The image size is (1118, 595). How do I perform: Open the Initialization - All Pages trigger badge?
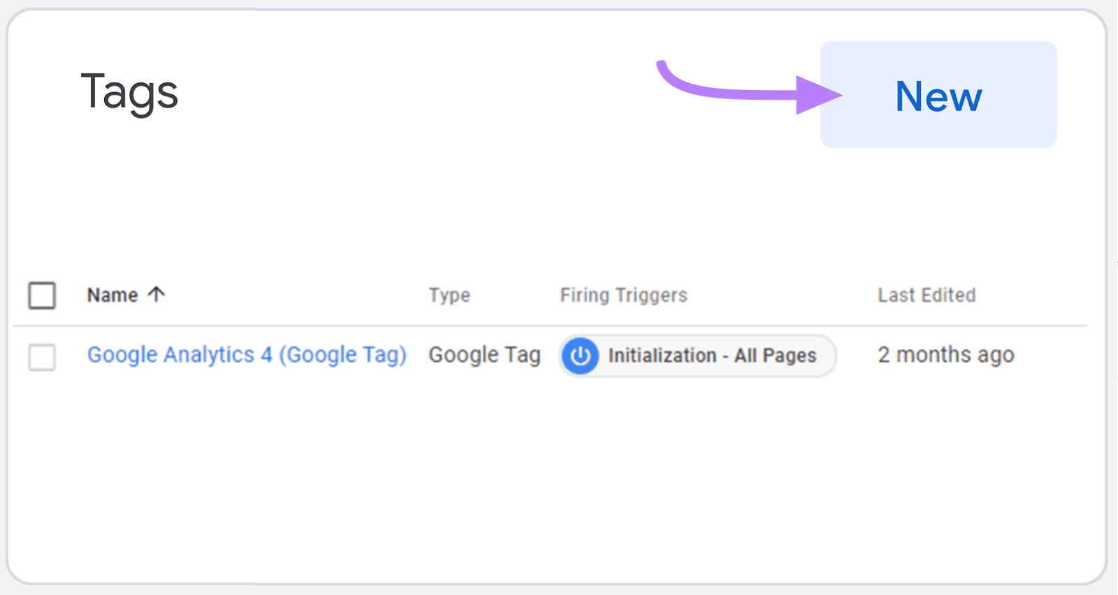point(697,355)
